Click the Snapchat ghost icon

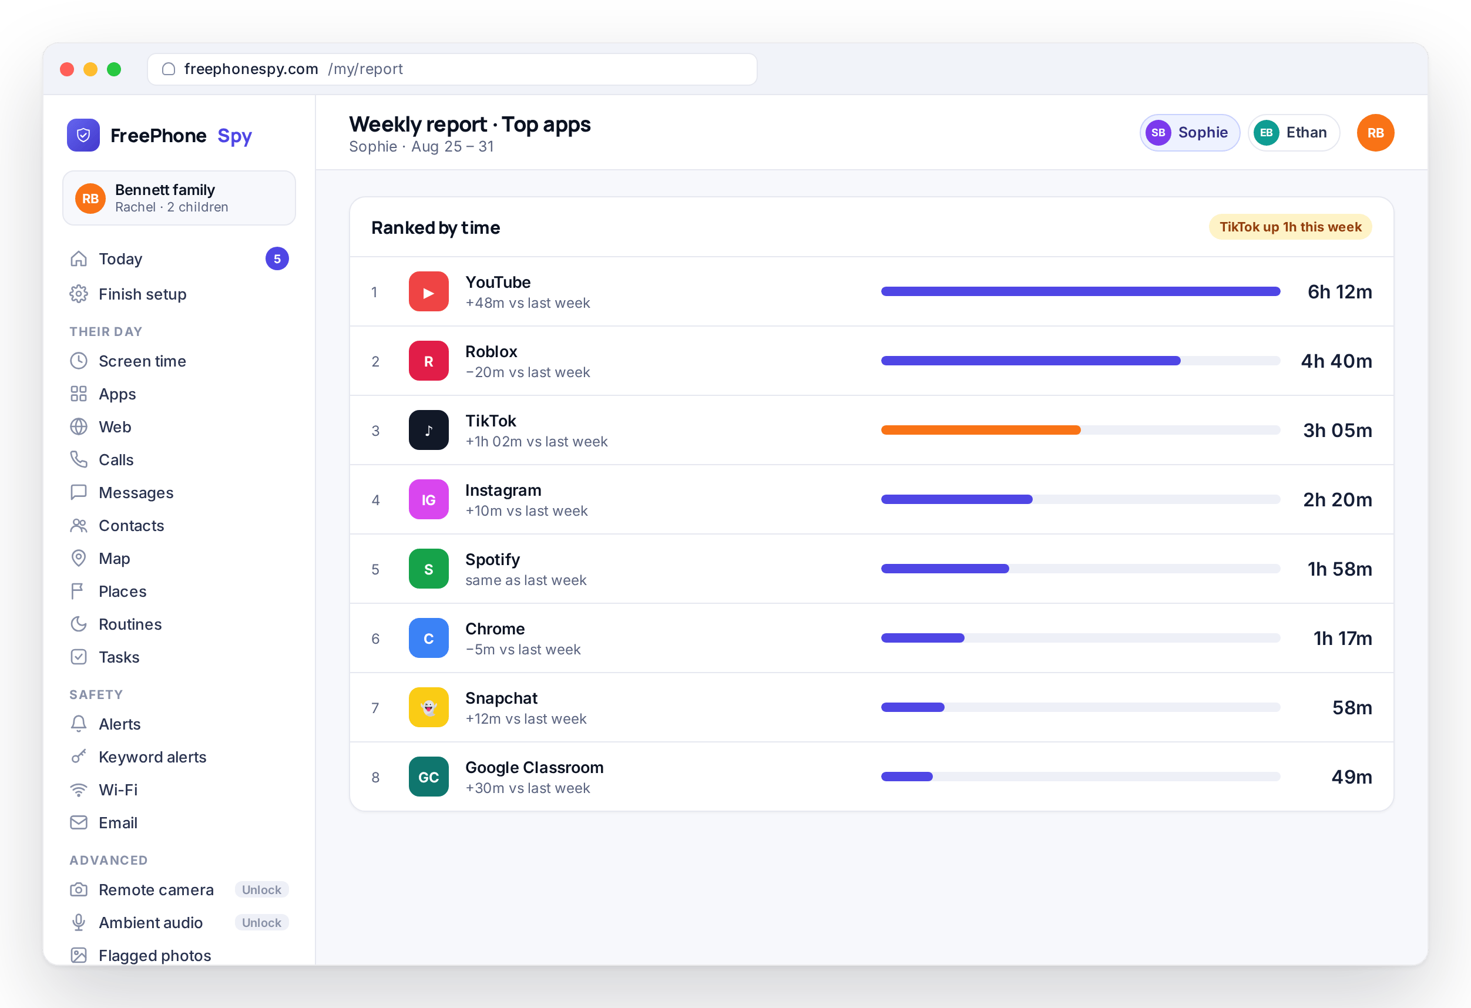point(428,707)
